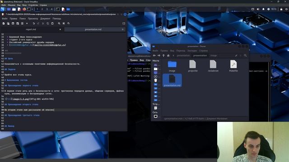Open Mousepad Правка menu
Viewport: 289px width, 162px height.
[14, 19]
